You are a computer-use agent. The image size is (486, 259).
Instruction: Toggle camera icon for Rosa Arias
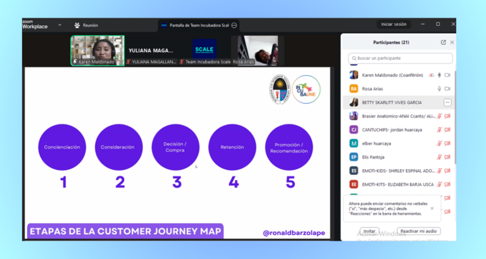coord(447,88)
